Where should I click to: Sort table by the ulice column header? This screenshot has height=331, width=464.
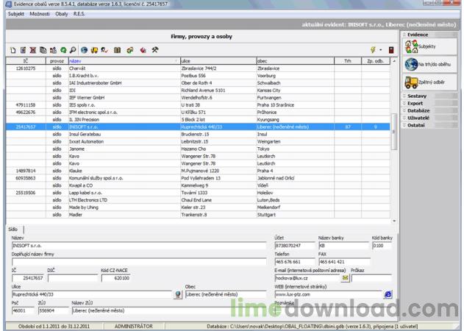218,61
